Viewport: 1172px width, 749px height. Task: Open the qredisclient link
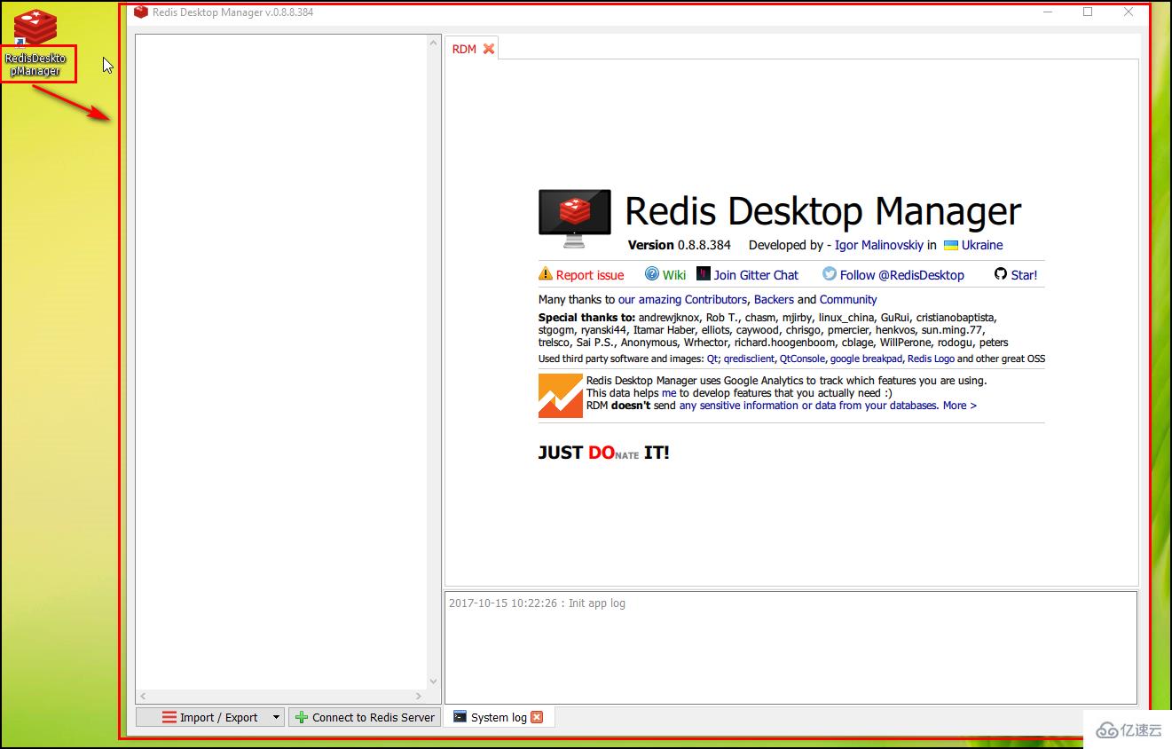click(749, 359)
